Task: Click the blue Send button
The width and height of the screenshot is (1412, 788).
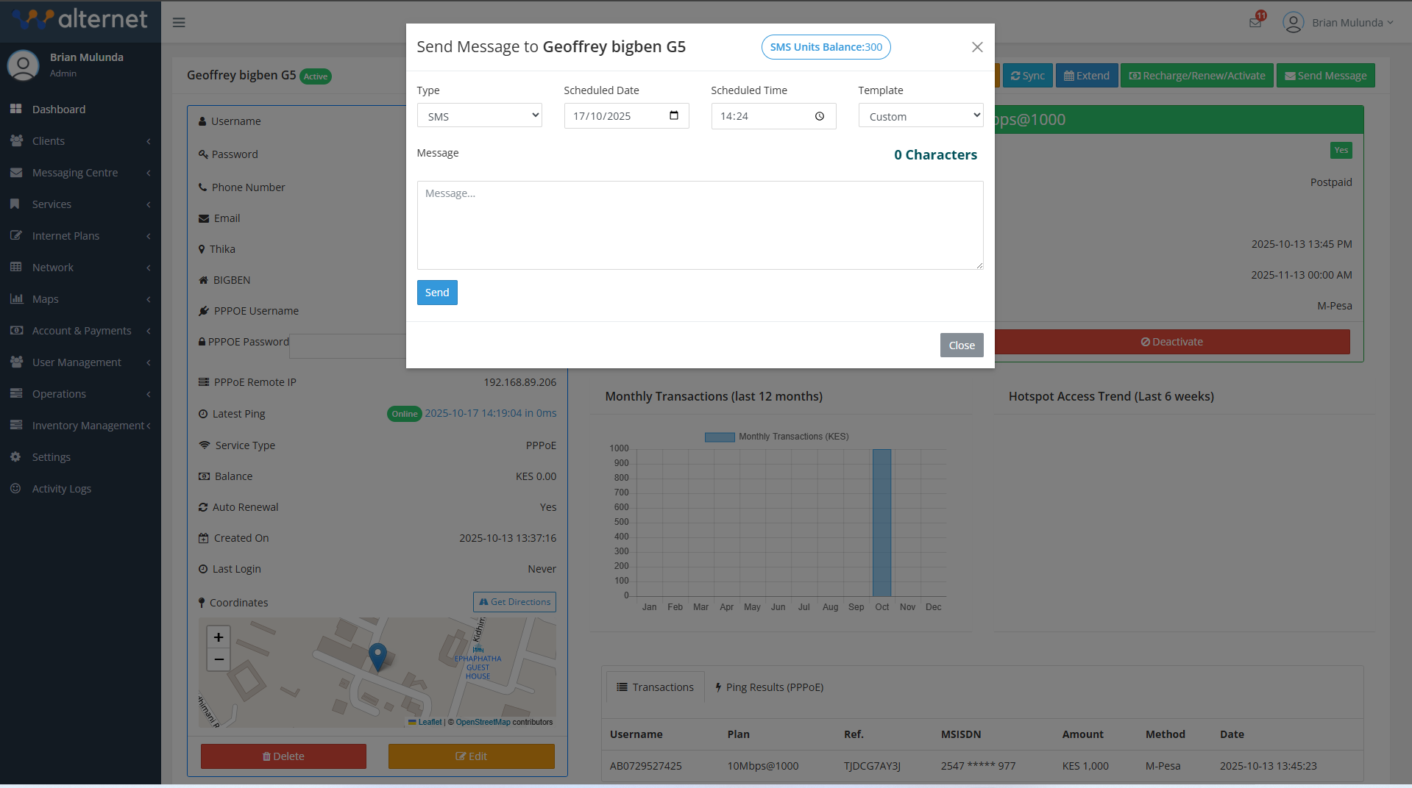Action: (437, 293)
